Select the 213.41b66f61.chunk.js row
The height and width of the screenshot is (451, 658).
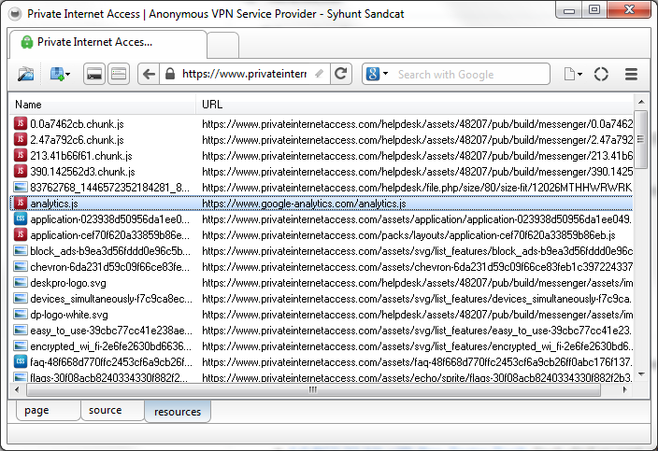tap(322, 156)
